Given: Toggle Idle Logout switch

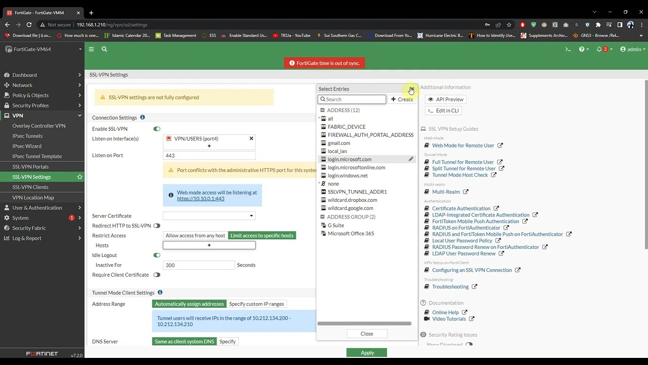Looking at the screenshot, I should pos(157,255).
